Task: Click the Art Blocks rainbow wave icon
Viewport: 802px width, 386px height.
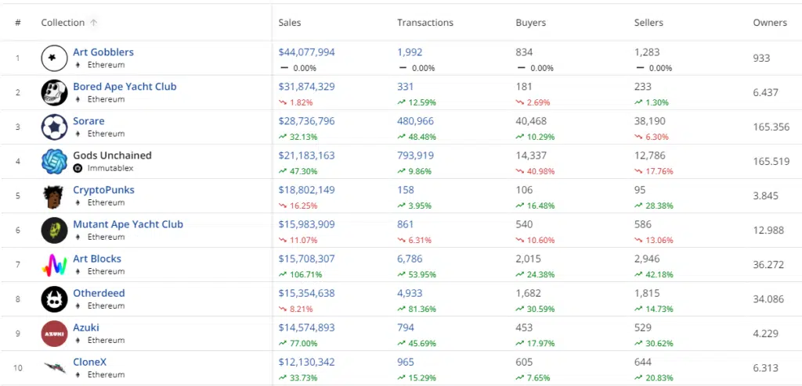Action: point(54,265)
